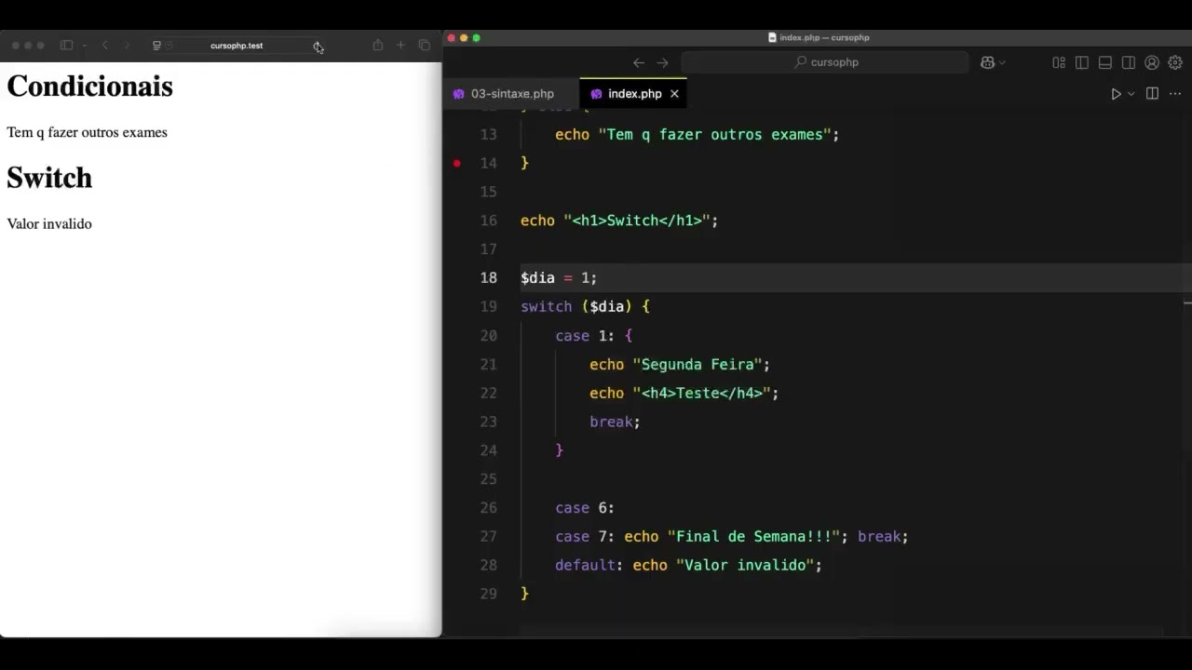Open the editor More Actions ellipsis
Viewport: 1192px width, 670px height.
(x=1175, y=94)
